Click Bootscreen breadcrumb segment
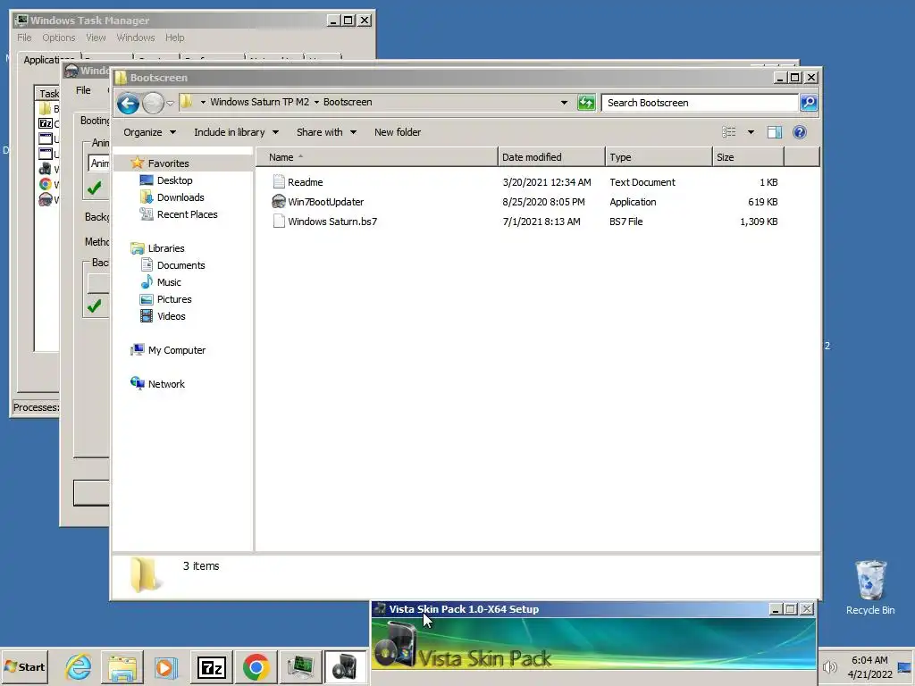The height and width of the screenshot is (686, 915). click(348, 102)
